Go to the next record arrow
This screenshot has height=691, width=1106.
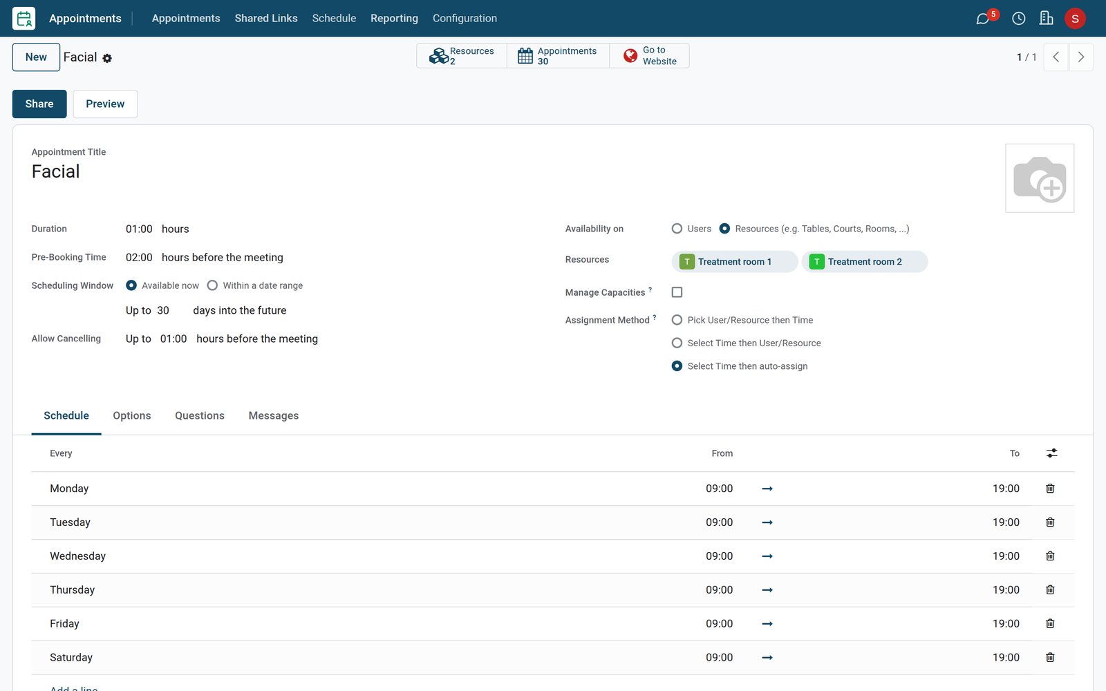point(1081,57)
